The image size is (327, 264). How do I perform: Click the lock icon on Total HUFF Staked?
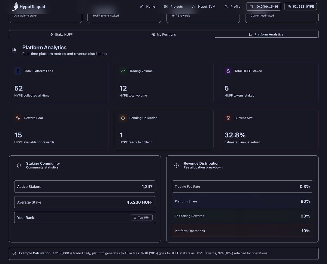click(228, 71)
